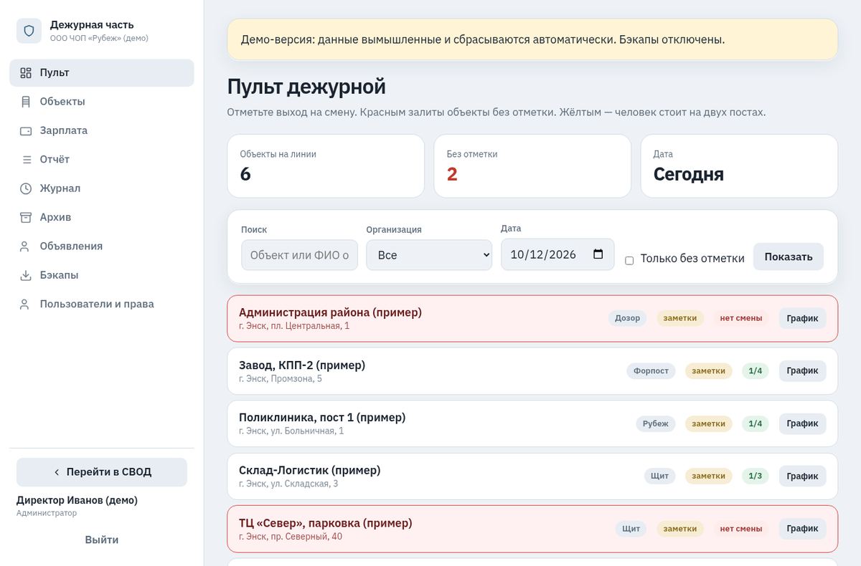Screen dimensions: 861x566
Task: Click the Отчёт list icon
Action: click(x=26, y=160)
